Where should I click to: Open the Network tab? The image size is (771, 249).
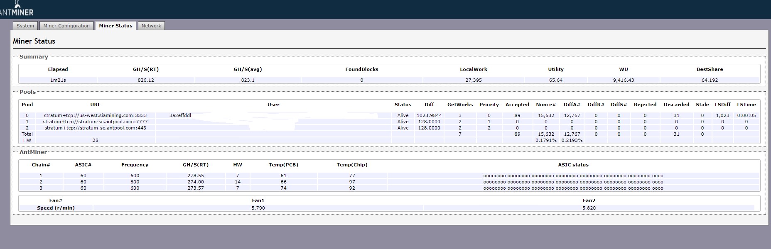pos(151,26)
